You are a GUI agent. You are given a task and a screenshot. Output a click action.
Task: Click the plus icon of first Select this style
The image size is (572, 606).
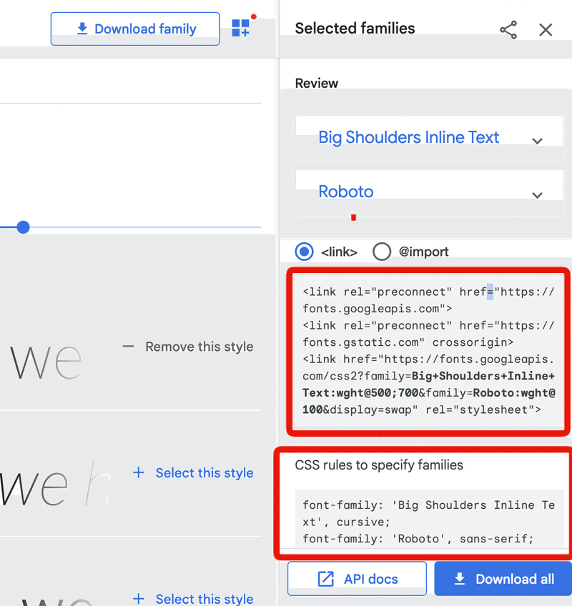pos(139,472)
